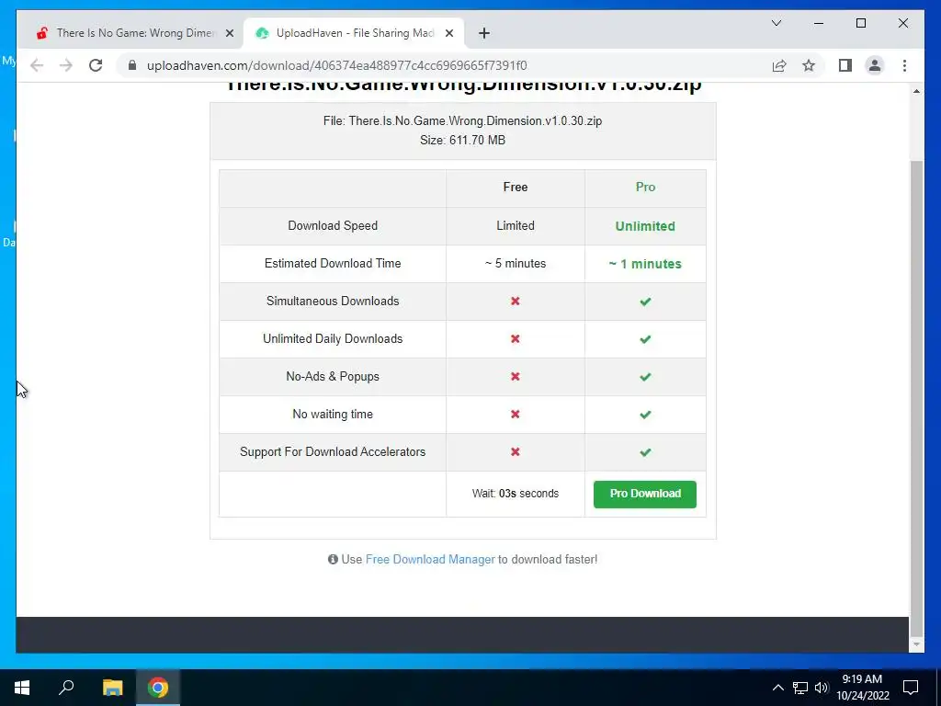The width and height of the screenshot is (941, 706).
Task: Open the Free Download Manager link
Action: coord(430,560)
